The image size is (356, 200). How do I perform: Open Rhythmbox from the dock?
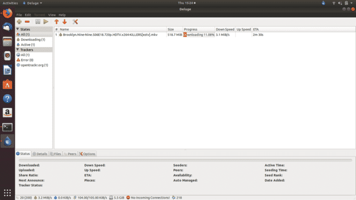coord(7,56)
